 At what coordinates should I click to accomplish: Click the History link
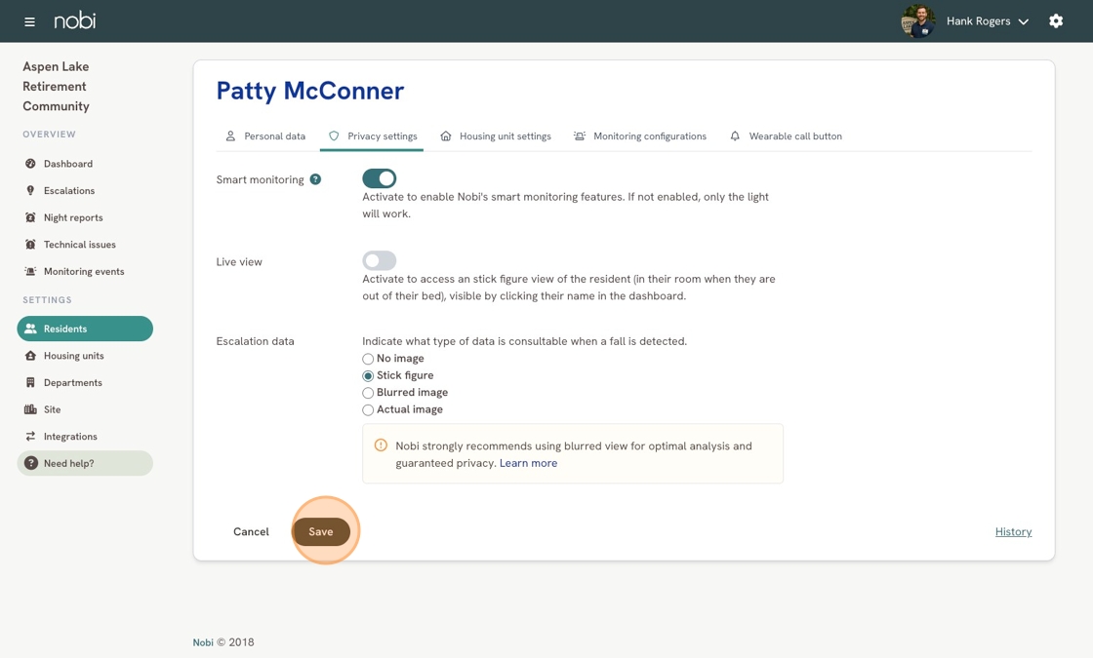(1013, 531)
